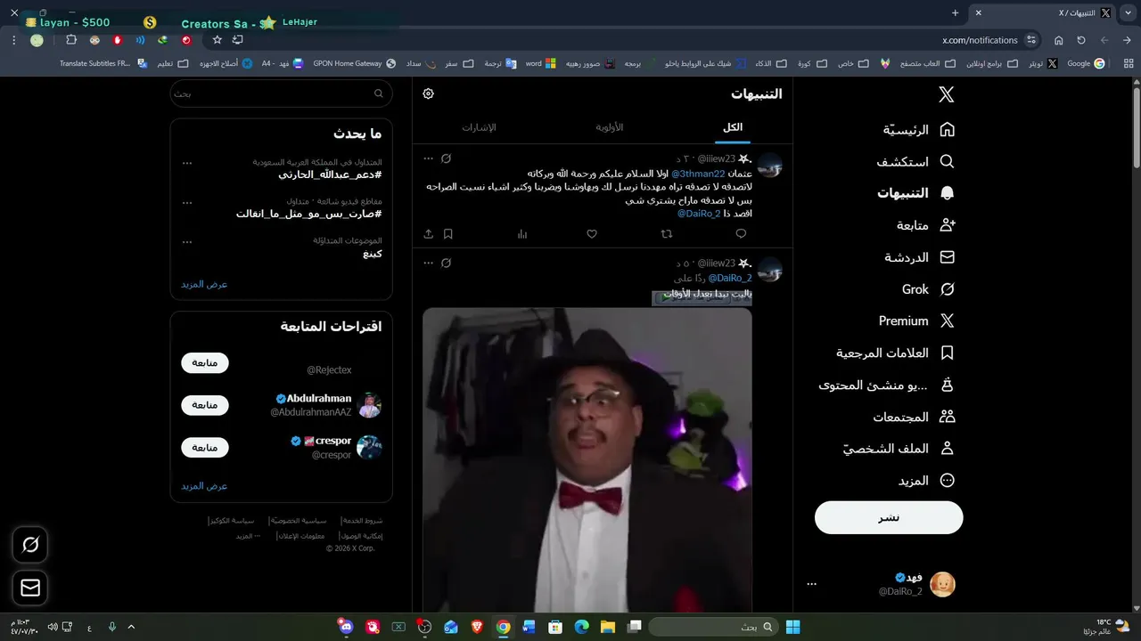Open options for كينج trend
The width and height of the screenshot is (1141, 641).
coord(187,241)
